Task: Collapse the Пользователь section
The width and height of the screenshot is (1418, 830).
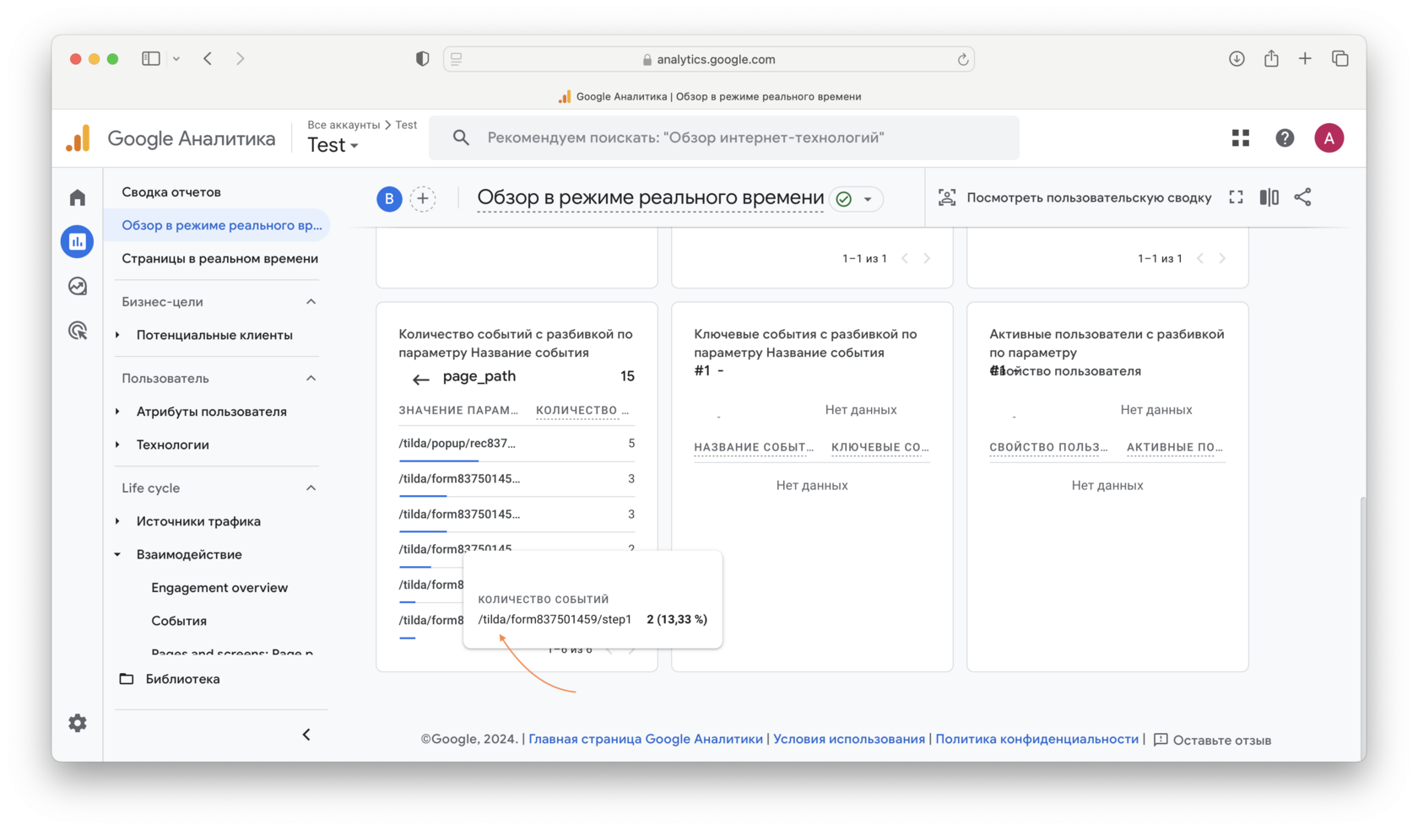Action: 311,379
